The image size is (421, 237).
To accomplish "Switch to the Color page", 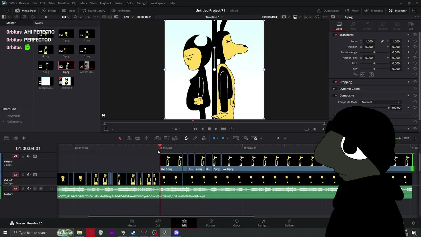I will click(236, 223).
